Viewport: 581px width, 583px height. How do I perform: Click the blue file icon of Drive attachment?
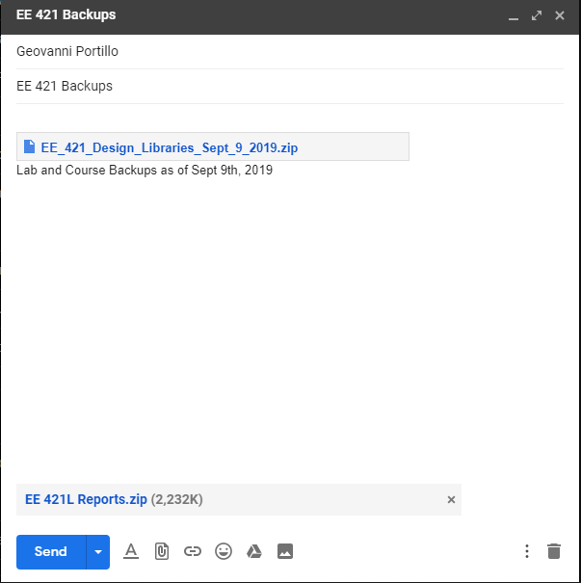coord(29,146)
